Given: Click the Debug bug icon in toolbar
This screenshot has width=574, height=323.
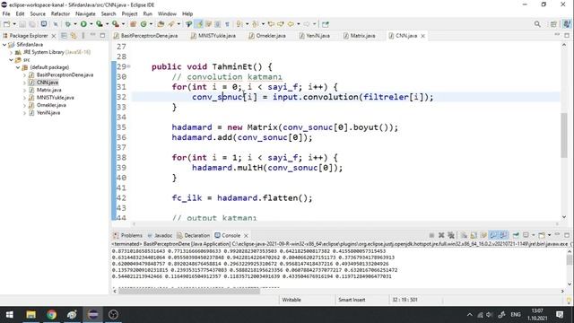Looking at the screenshot, I should tap(68, 24).
